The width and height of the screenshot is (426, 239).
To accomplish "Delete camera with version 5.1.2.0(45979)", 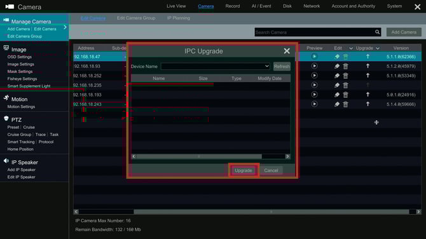I will click(x=346, y=66).
